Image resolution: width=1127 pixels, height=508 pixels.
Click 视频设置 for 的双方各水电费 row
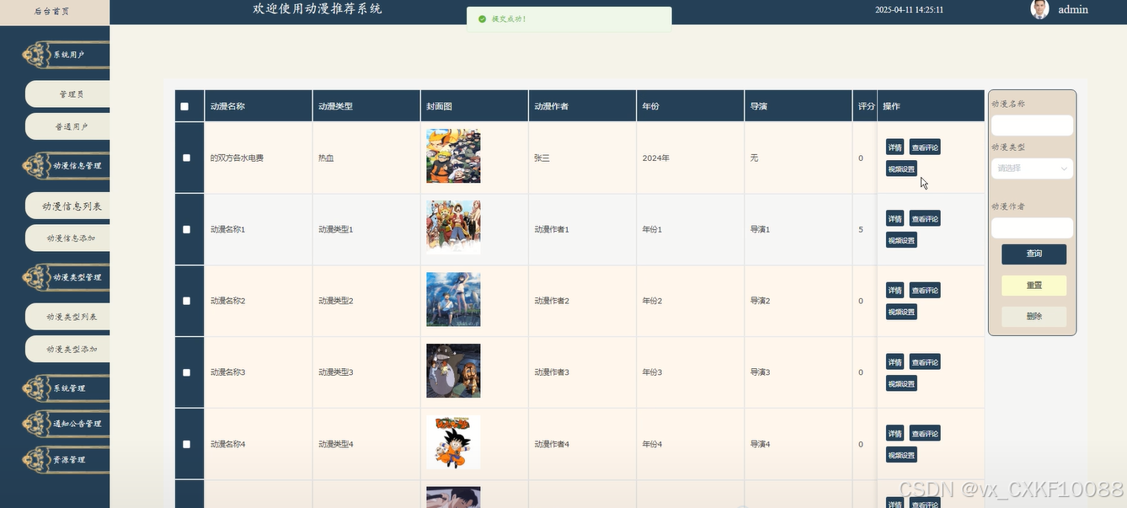coord(901,169)
